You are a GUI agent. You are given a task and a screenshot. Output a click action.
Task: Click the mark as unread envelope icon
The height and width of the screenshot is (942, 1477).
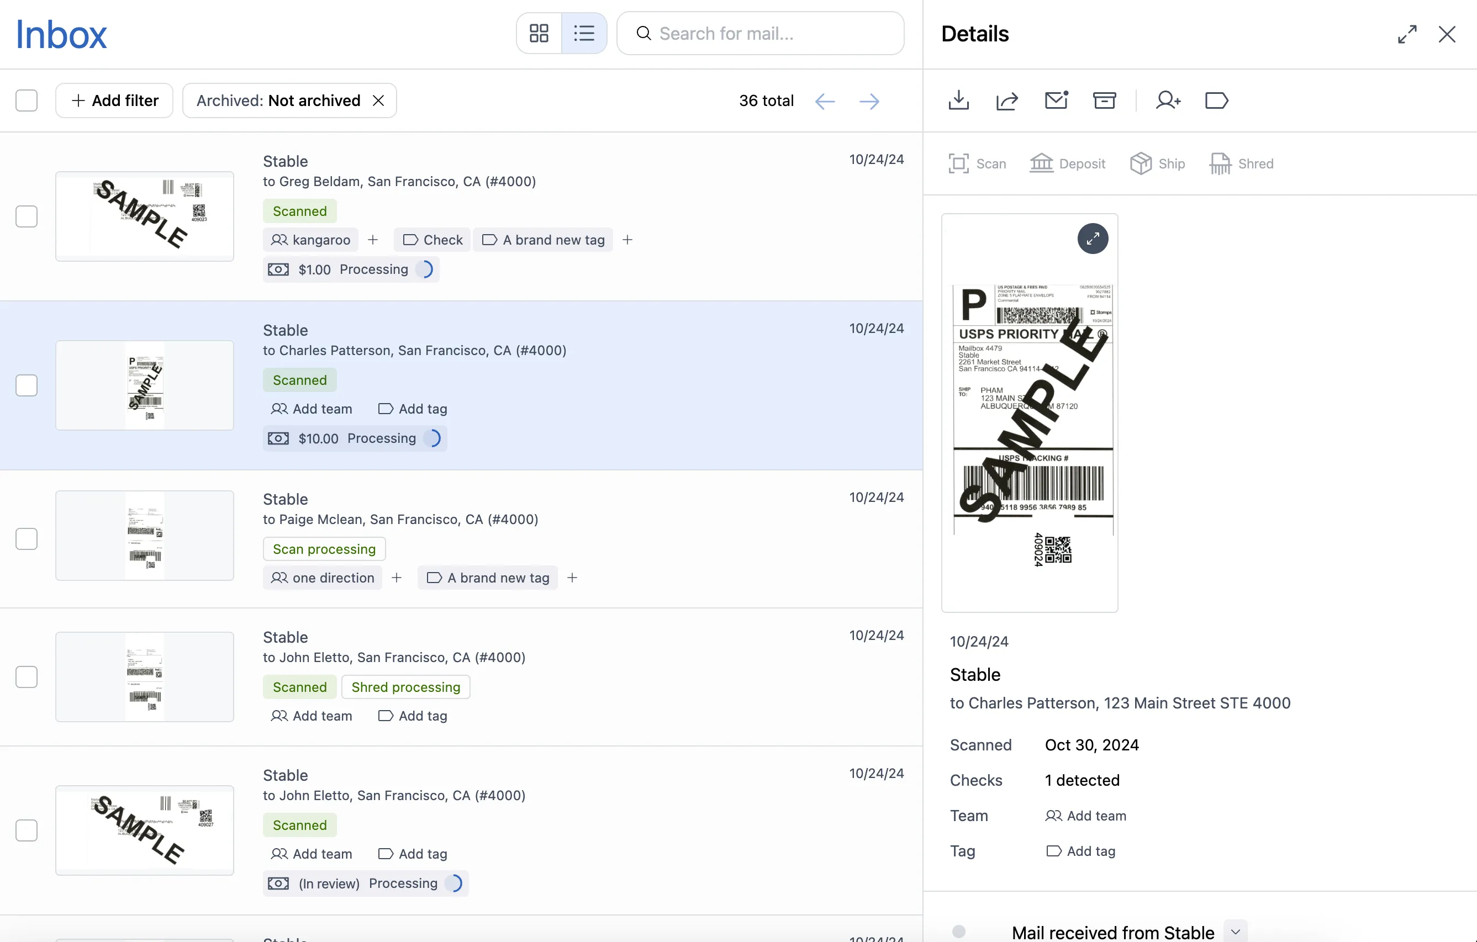click(1056, 100)
